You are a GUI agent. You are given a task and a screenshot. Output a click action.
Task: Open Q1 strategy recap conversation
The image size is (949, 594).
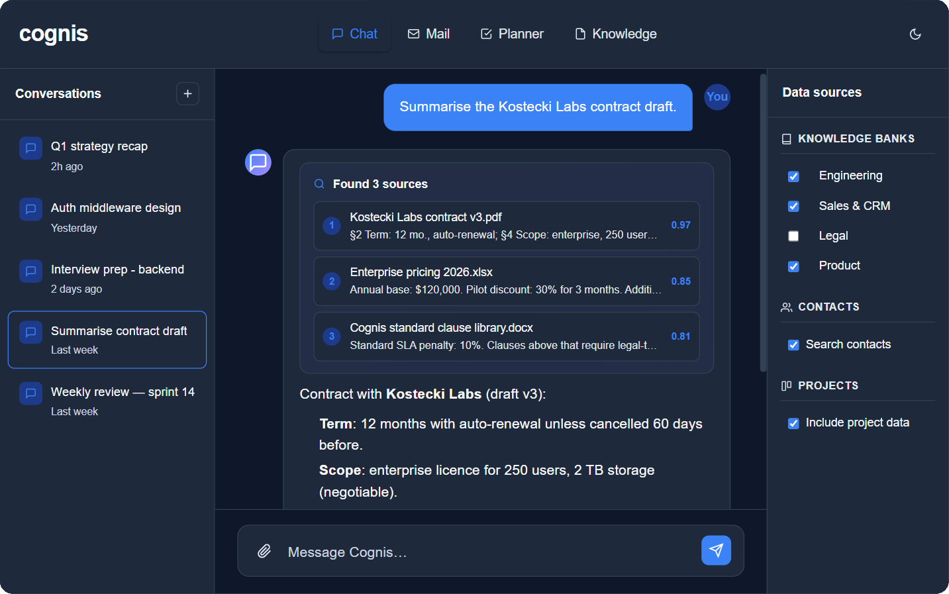pyautogui.click(x=107, y=156)
